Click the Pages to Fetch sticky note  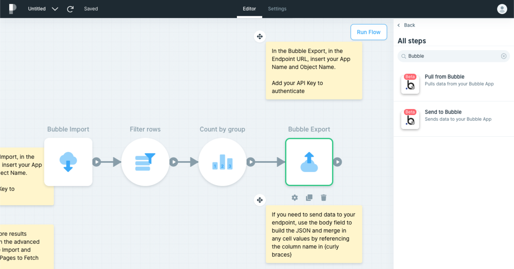pos(27,246)
